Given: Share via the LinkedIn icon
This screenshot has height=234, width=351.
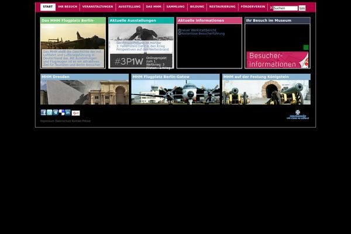Looking at the screenshot, I should coord(68,112).
